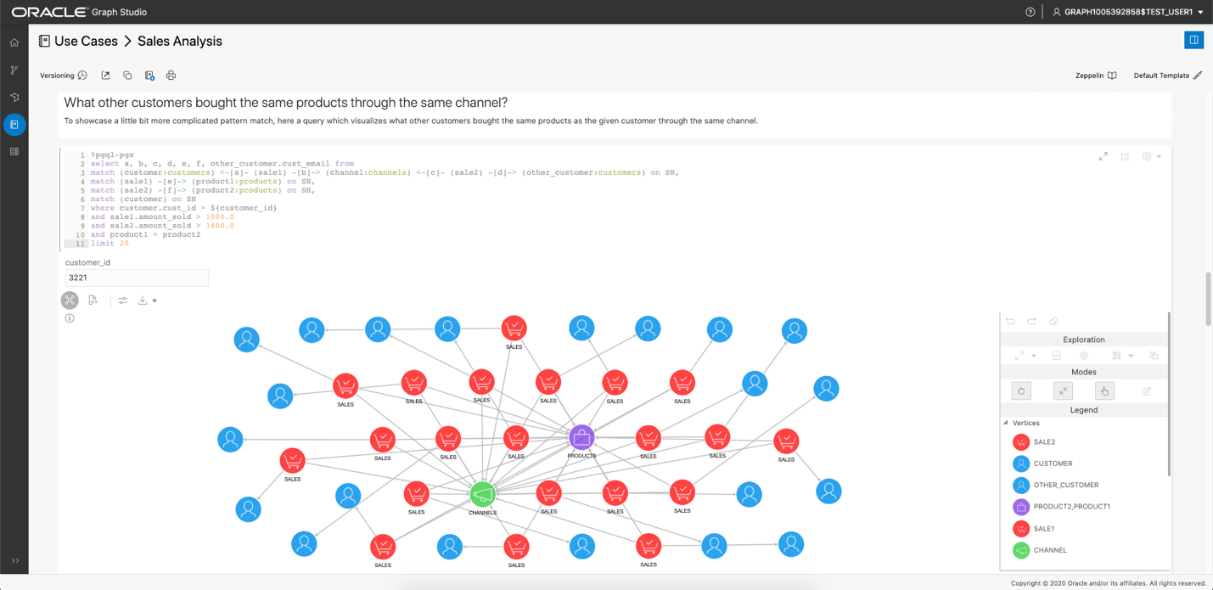Toggle the fit-to-screen mode button

1063,391
